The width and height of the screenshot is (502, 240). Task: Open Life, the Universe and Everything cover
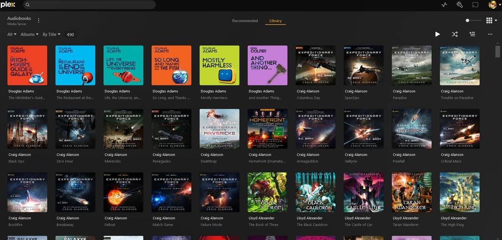(x=123, y=65)
